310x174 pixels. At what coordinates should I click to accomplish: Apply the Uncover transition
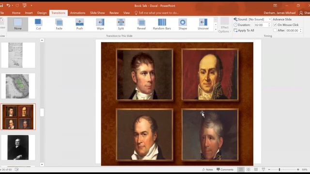point(203,24)
